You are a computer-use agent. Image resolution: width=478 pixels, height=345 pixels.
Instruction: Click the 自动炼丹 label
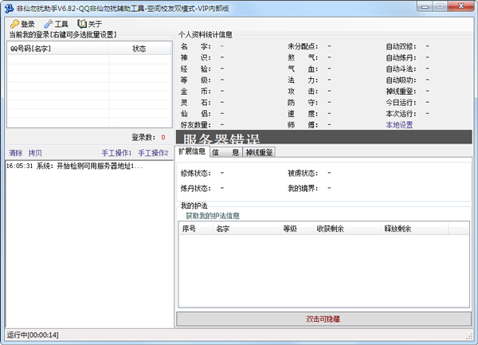tap(401, 58)
